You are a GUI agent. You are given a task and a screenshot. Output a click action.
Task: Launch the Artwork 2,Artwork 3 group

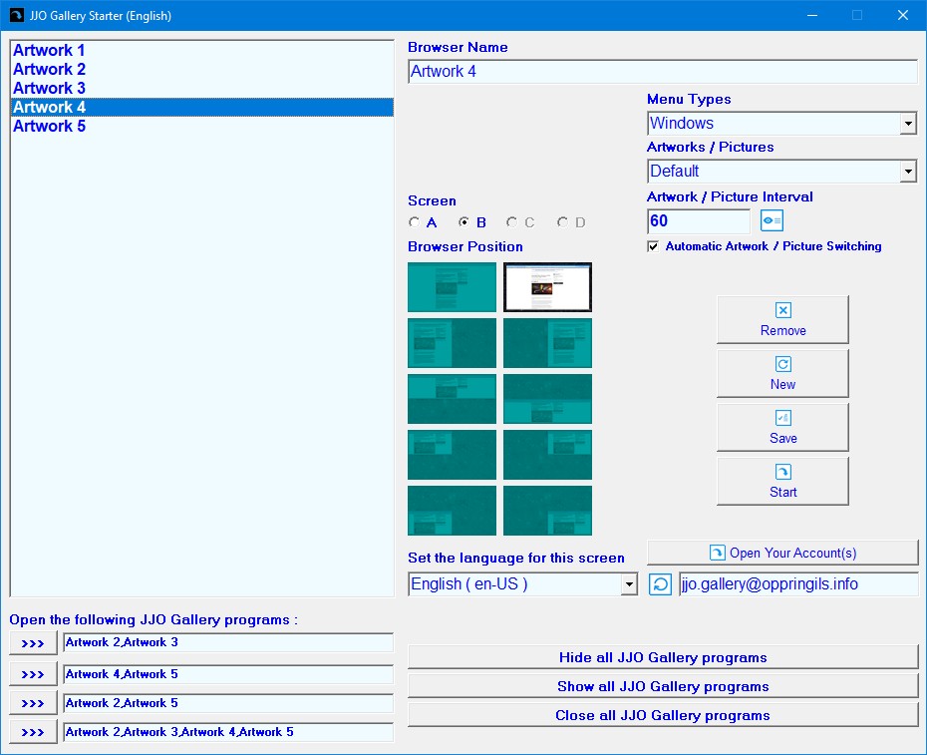33,643
